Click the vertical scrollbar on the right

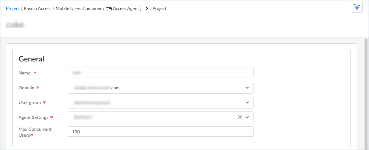(366, 93)
